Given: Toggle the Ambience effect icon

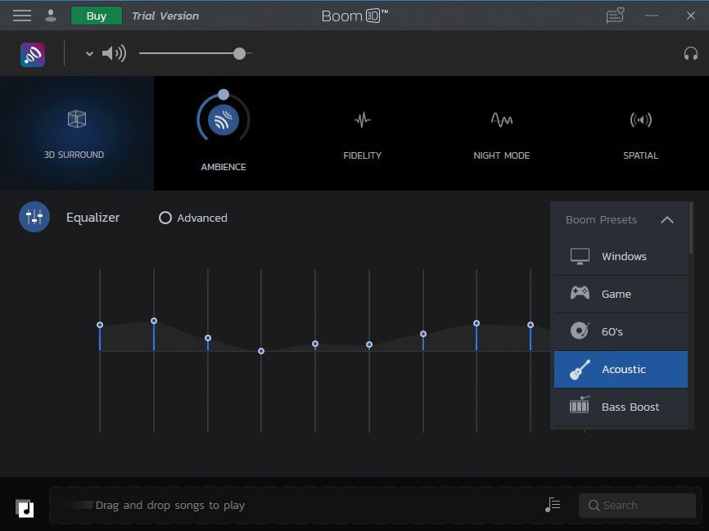Looking at the screenshot, I should [223, 119].
